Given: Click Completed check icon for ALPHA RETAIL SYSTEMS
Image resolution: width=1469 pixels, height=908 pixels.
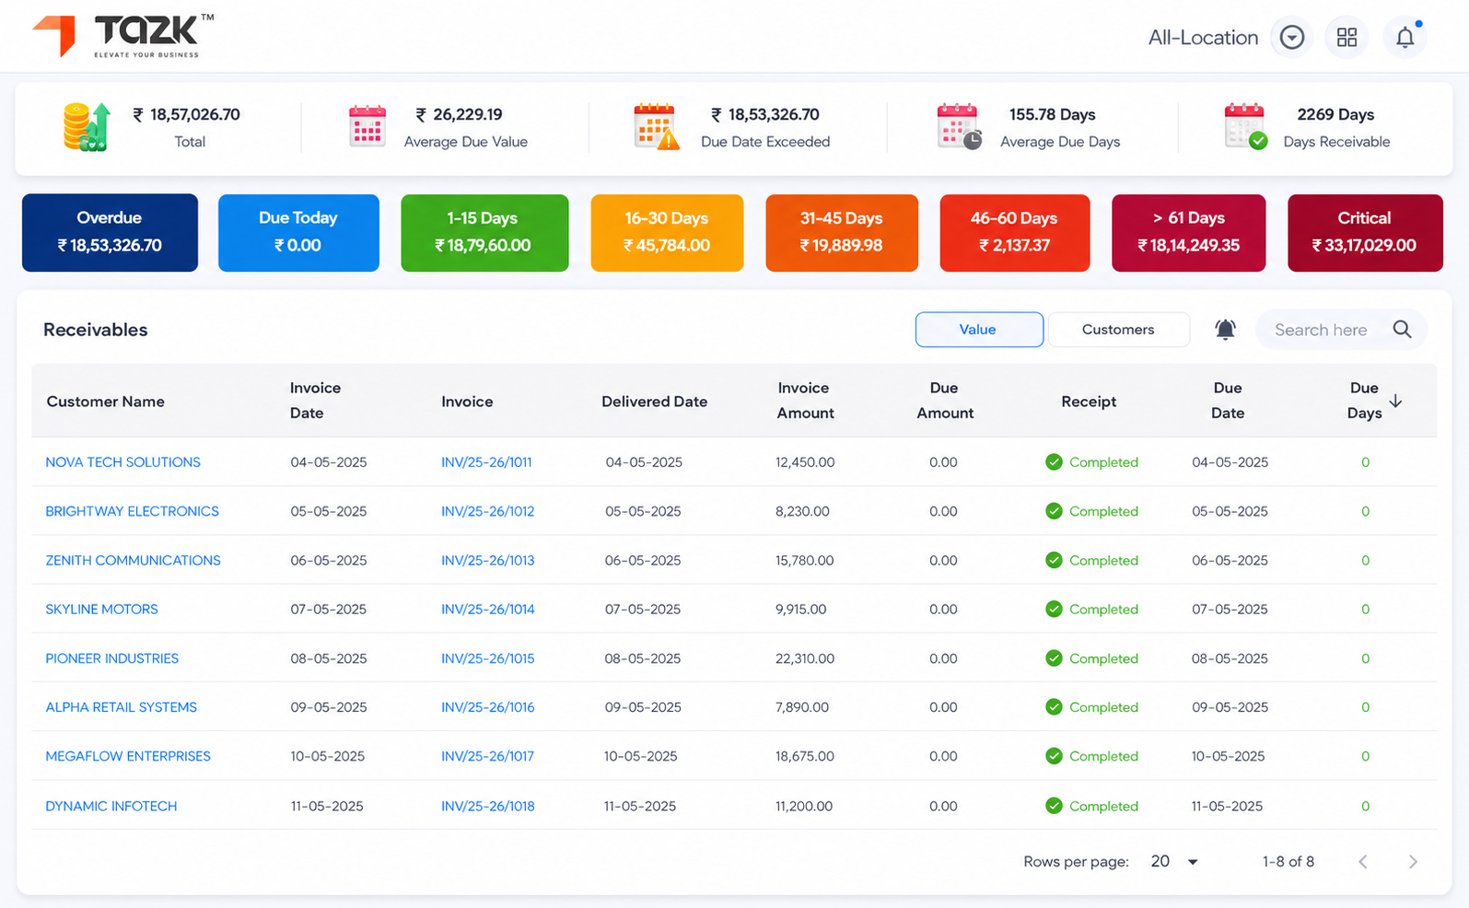Looking at the screenshot, I should click(x=1054, y=707).
